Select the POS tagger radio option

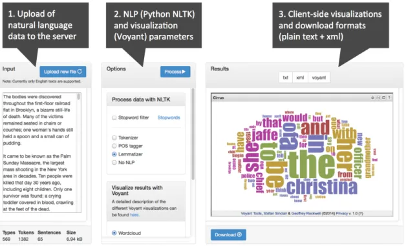114,146
